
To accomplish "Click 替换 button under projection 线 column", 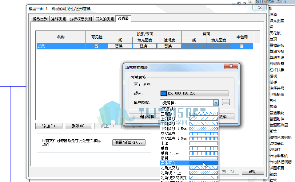I will (x=120, y=46).
